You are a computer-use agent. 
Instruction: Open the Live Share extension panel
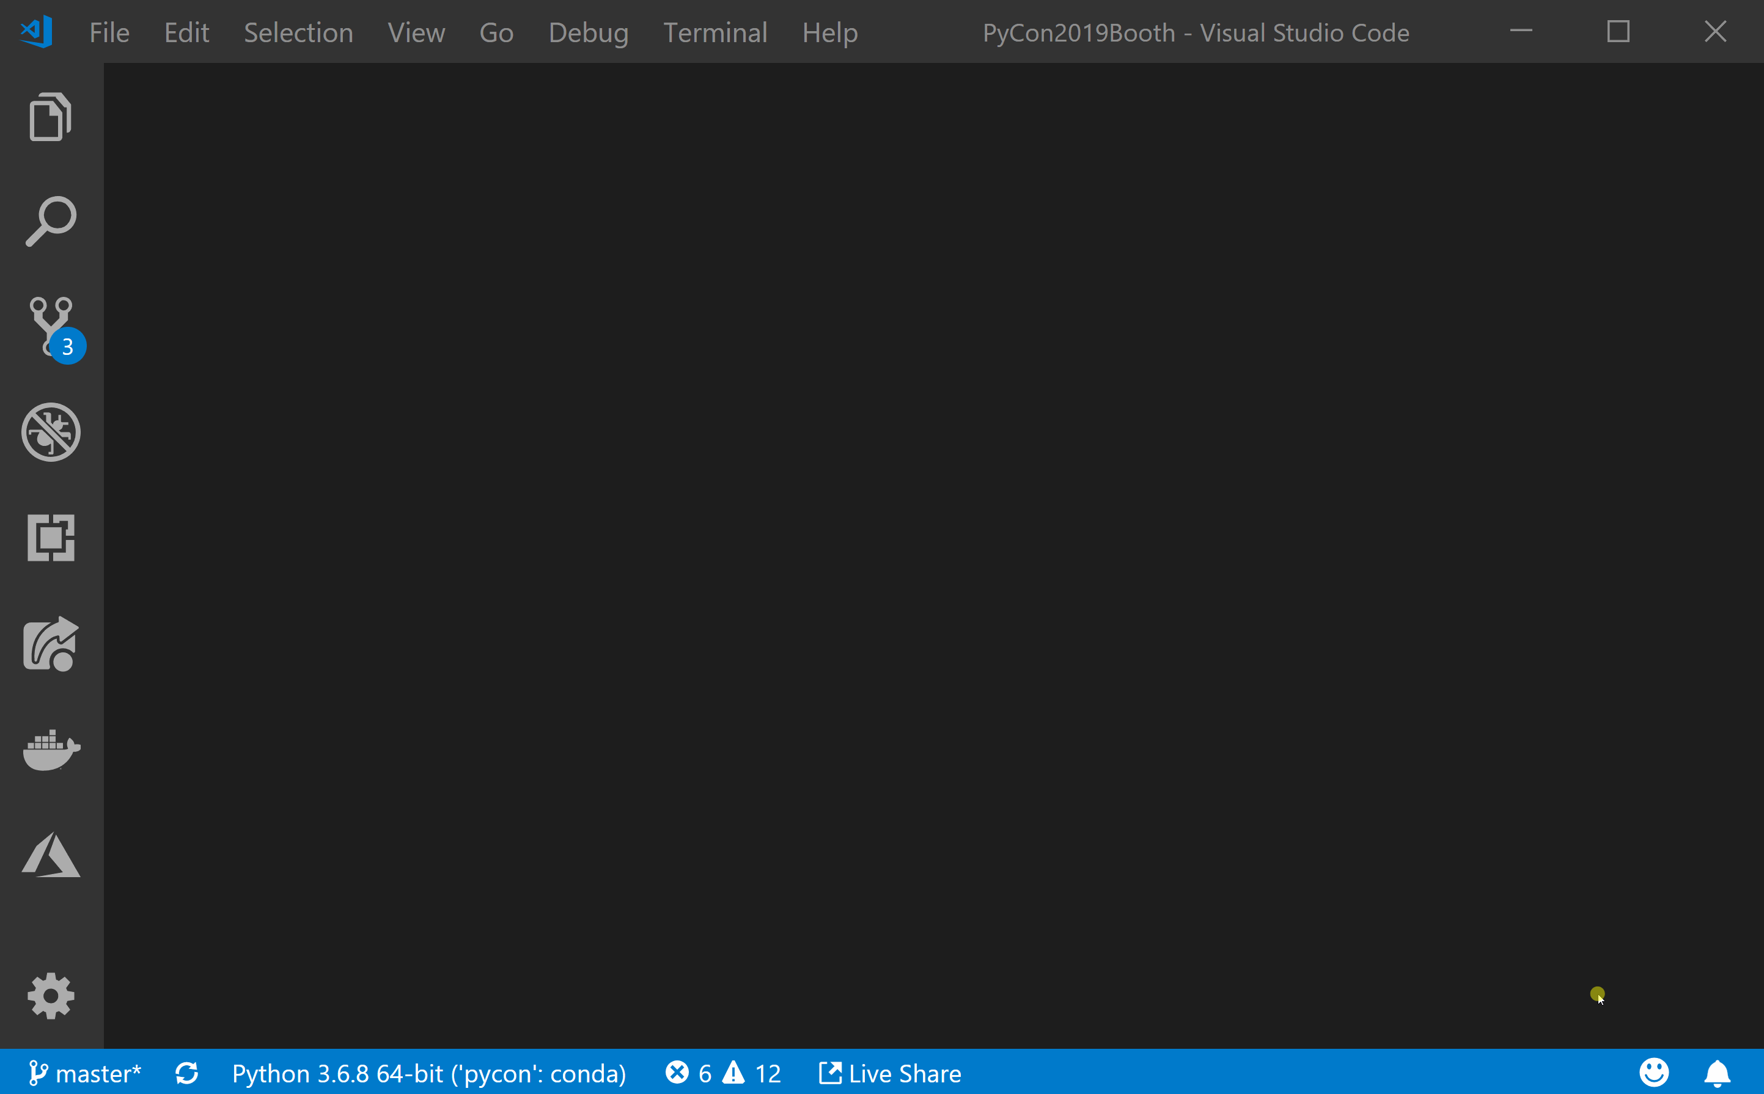(51, 644)
